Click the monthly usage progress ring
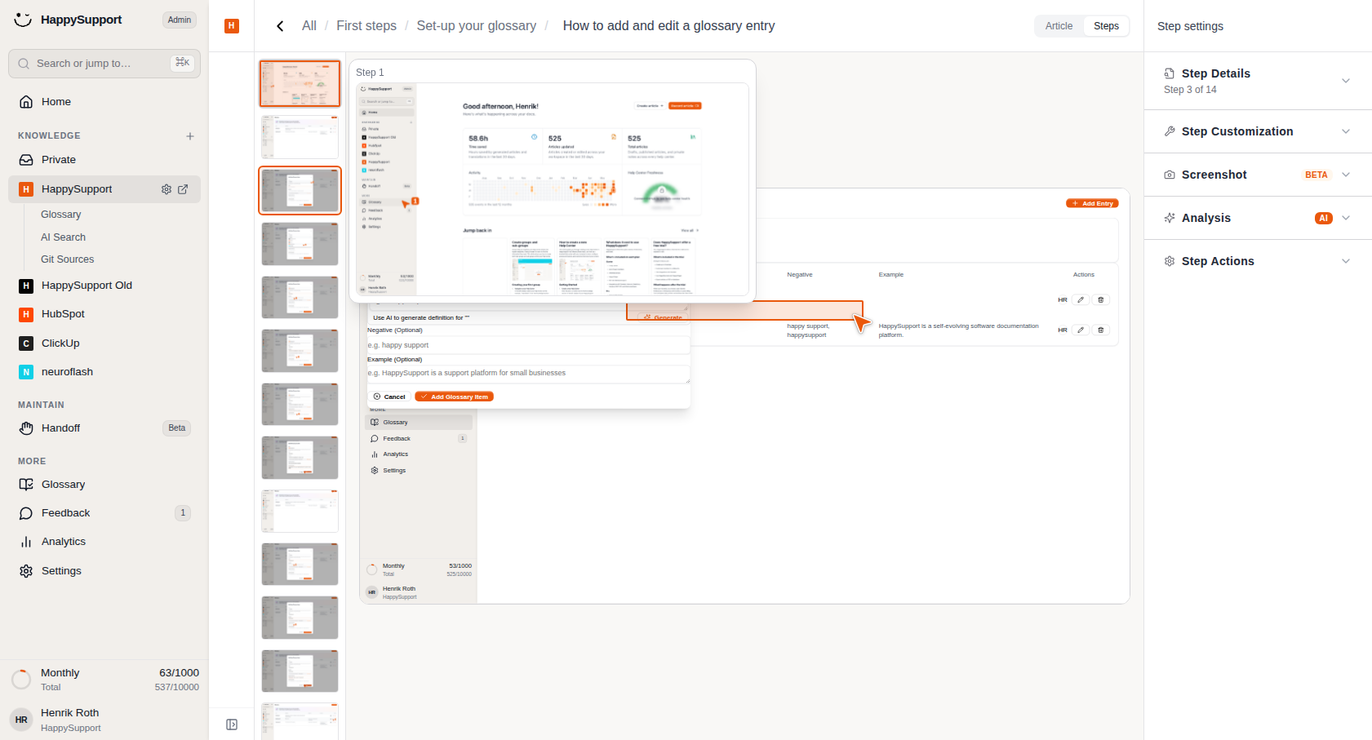Viewport: 1372px width, 740px height. click(x=21, y=679)
